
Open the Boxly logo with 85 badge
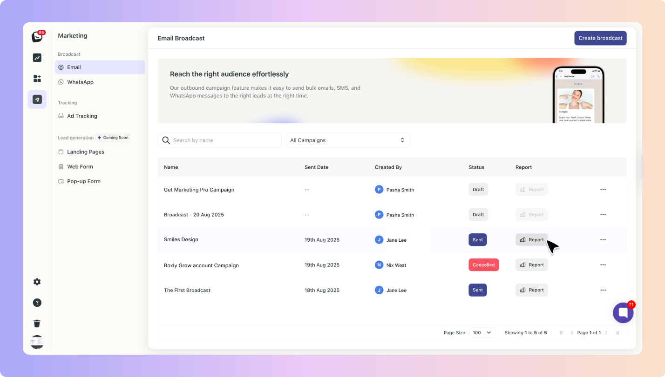[x=37, y=36]
